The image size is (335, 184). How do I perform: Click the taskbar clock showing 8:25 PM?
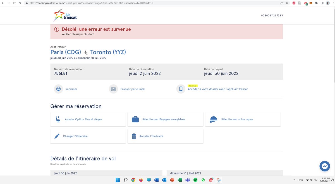(x=326, y=180)
